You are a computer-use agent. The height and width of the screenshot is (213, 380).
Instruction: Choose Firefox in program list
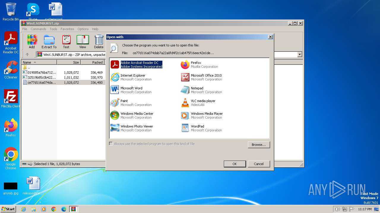click(x=199, y=64)
